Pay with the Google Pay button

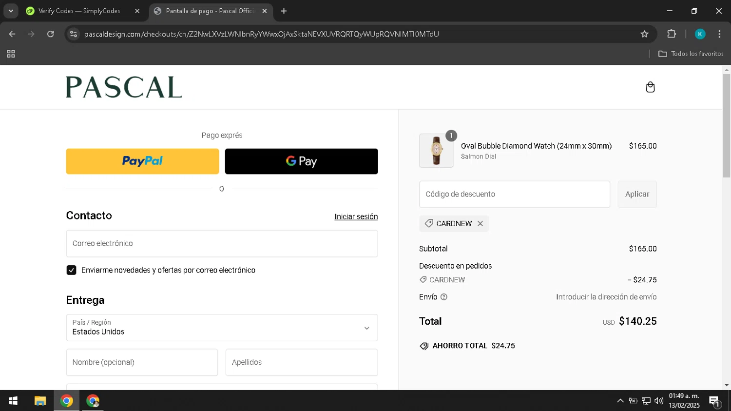(x=301, y=161)
